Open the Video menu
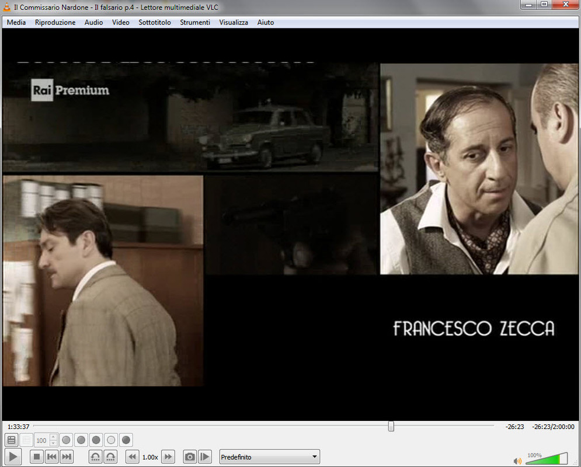Image resolution: width=581 pixels, height=467 pixels. [121, 22]
